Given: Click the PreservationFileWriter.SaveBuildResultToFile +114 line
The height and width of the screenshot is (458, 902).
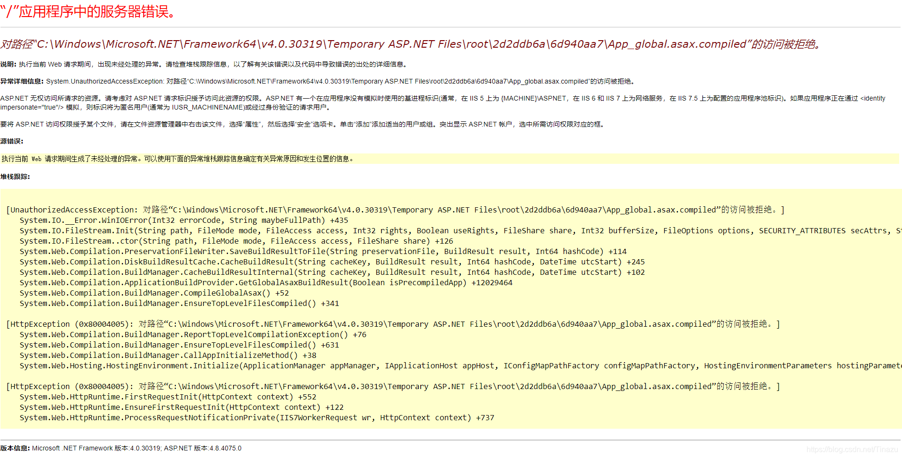Looking at the screenshot, I should tap(323, 251).
